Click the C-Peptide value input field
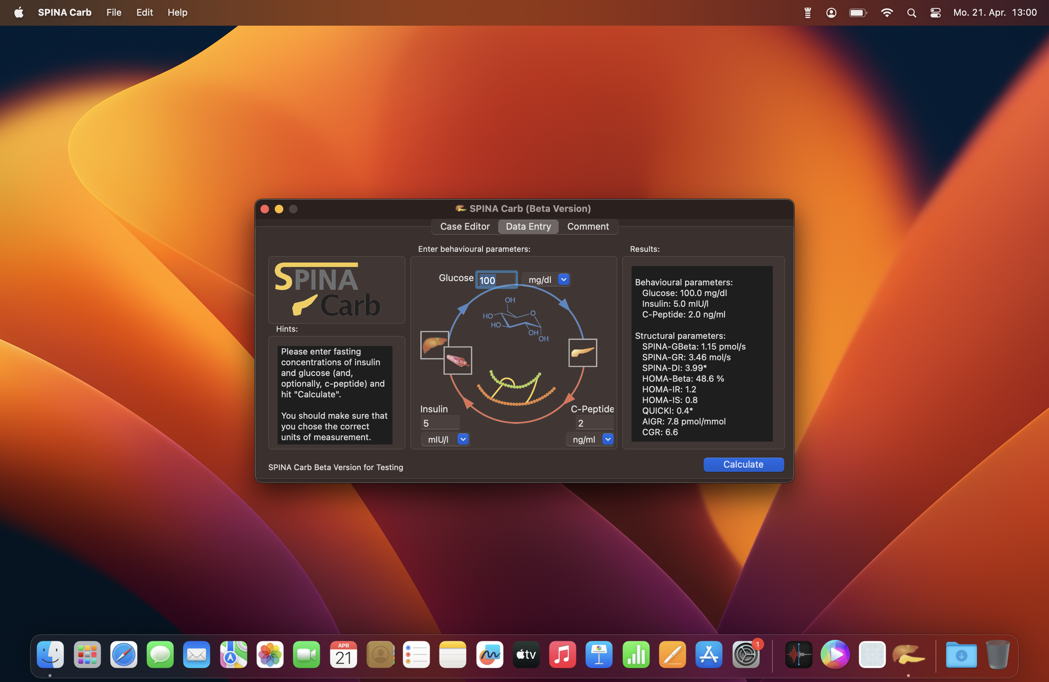 (x=594, y=423)
